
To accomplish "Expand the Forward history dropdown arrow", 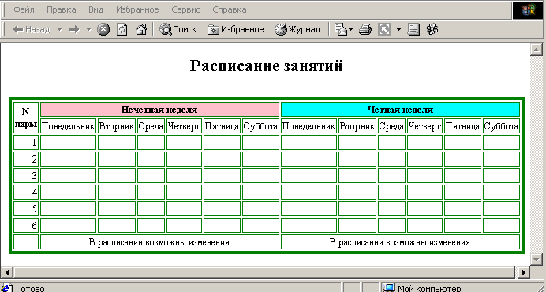I will click(88, 30).
